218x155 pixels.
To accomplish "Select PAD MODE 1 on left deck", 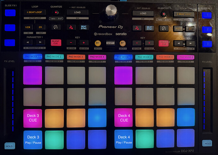I will (33, 57).
